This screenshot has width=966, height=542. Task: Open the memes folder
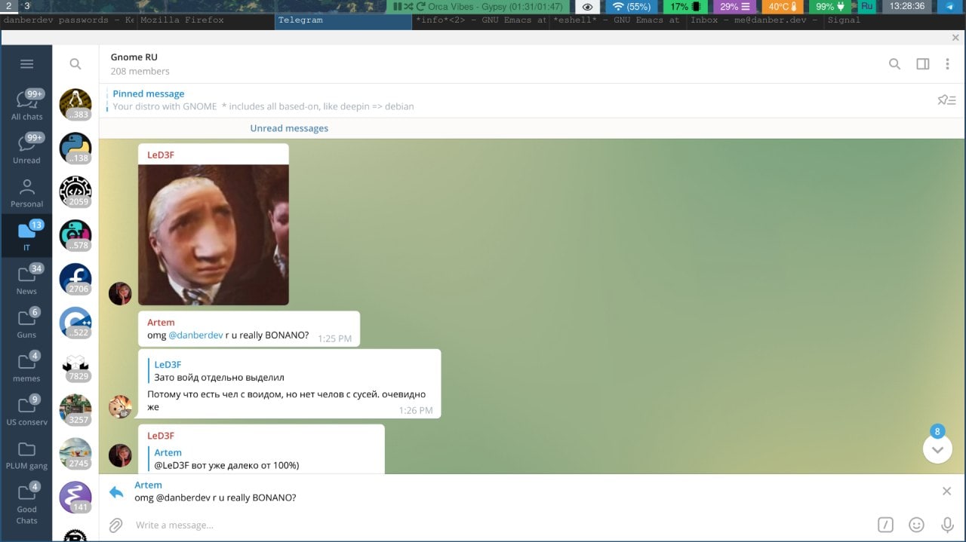pyautogui.click(x=26, y=366)
